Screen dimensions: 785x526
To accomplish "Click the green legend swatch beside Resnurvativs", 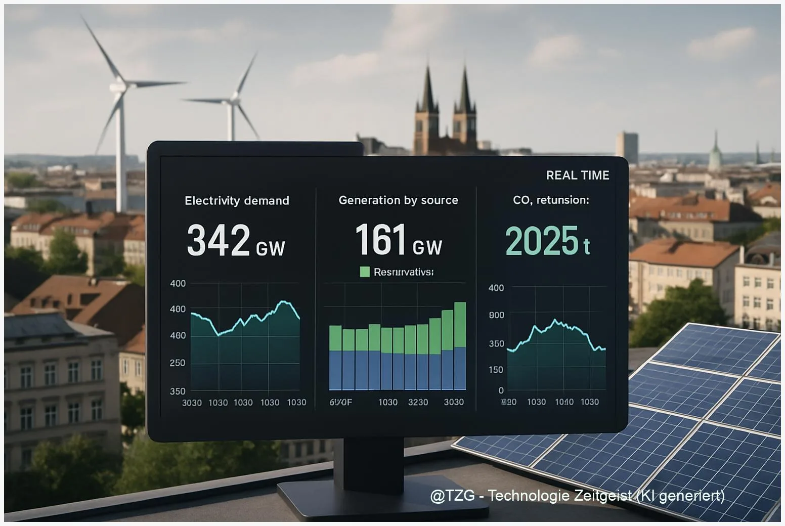I will click(364, 272).
